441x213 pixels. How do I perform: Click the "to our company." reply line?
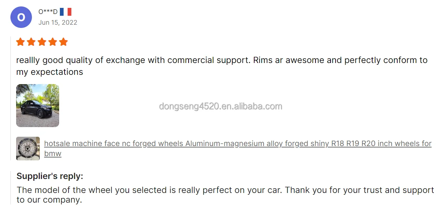49,200
